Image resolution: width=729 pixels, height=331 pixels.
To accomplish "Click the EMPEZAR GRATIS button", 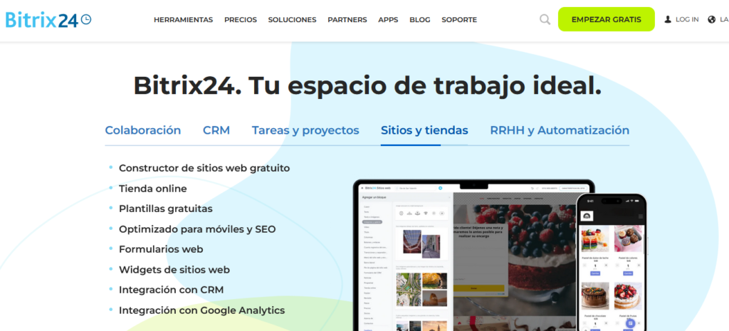I will point(607,19).
